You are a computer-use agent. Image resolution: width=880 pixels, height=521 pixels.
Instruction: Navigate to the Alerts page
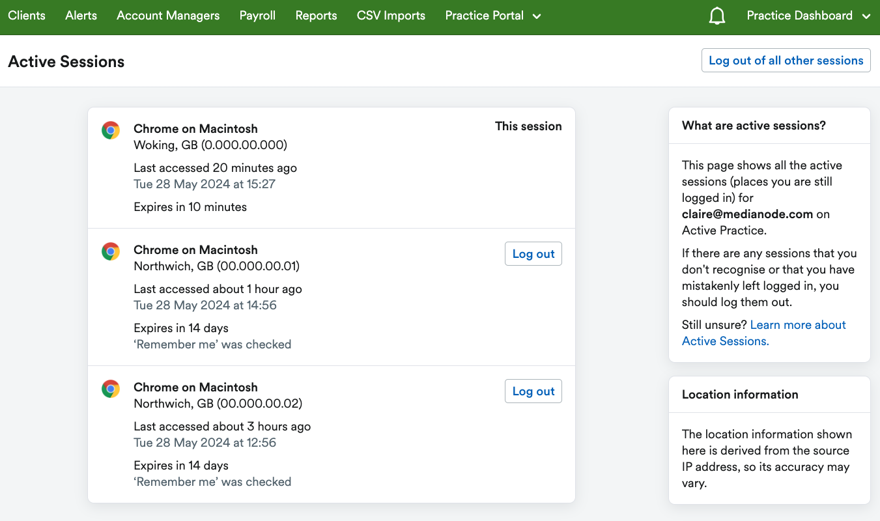pos(81,15)
